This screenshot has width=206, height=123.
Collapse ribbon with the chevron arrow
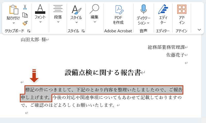199,30
